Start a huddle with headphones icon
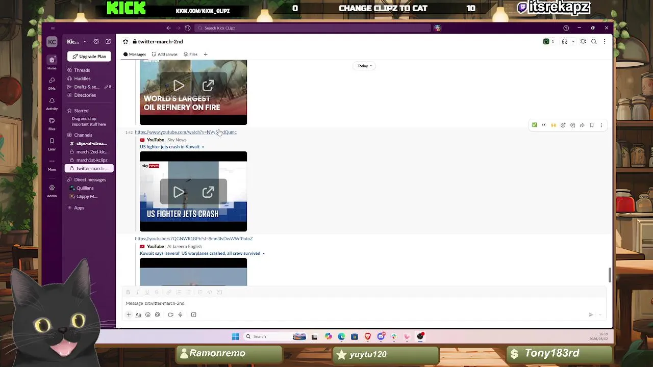 [565, 42]
